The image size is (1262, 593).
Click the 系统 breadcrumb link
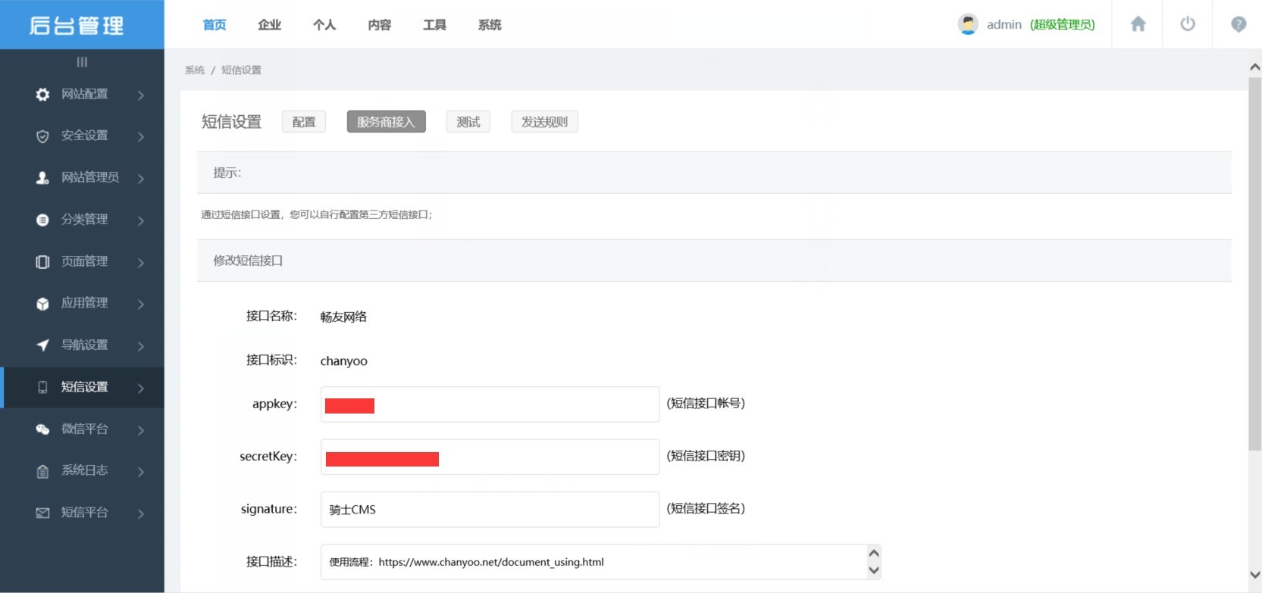(195, 70)
